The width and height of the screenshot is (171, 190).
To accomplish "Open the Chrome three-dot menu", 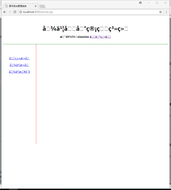I will pos(166,12).
